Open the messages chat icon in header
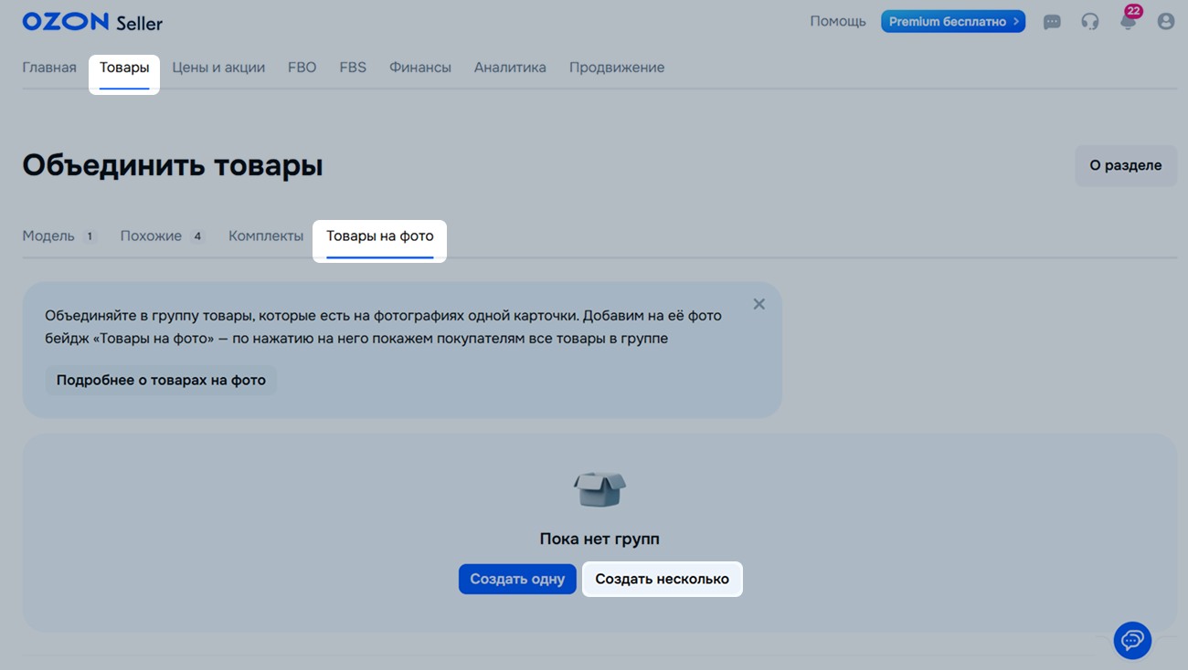Viewport: 1188px width, 670px height. 1052,22
